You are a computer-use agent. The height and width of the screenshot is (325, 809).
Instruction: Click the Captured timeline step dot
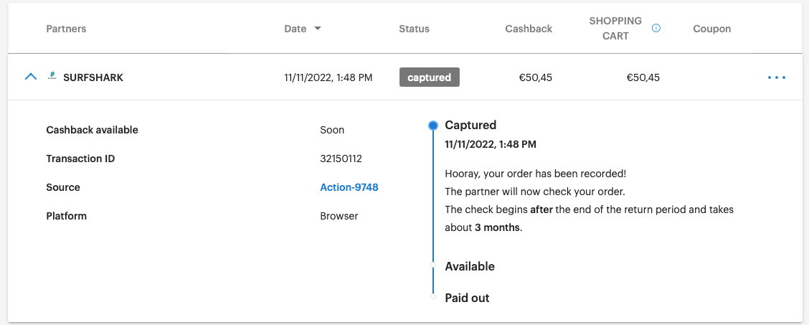[x=433, y=126]
